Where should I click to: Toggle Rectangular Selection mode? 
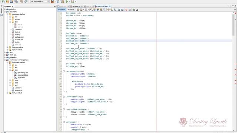click(104, 10)
